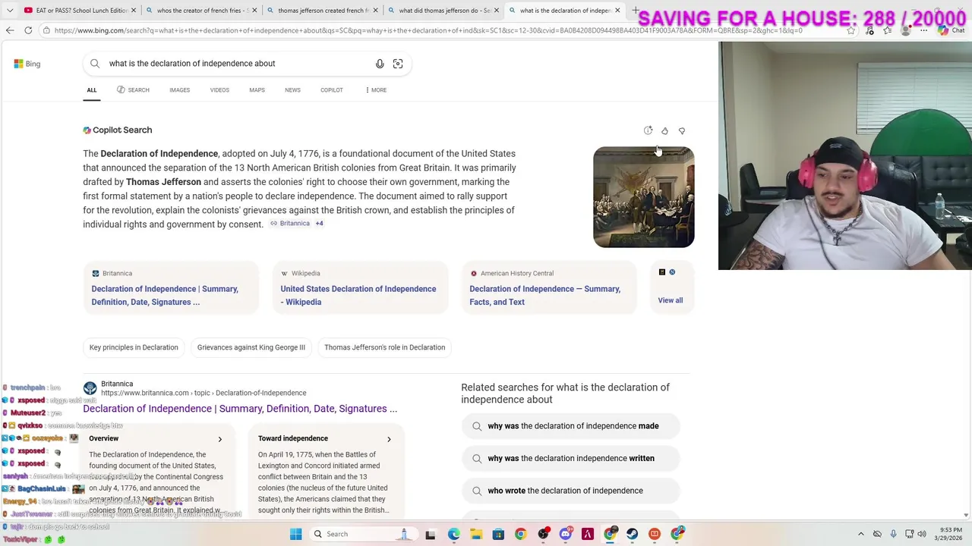The image size is (972, 546).
Task: Open Discord from taskbar
Action: coord(565,534)
